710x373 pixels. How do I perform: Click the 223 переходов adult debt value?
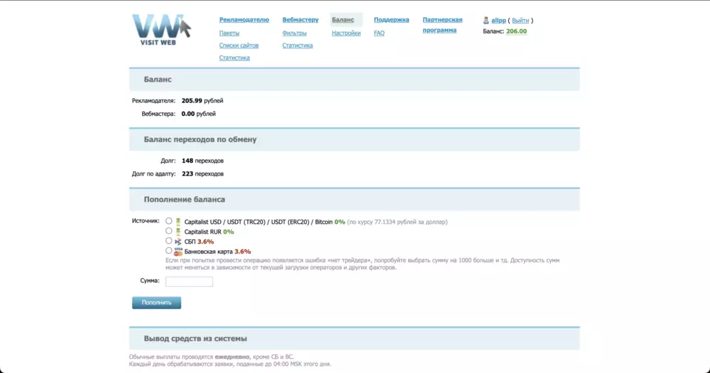pyautogui.click(x=202, y=174)
